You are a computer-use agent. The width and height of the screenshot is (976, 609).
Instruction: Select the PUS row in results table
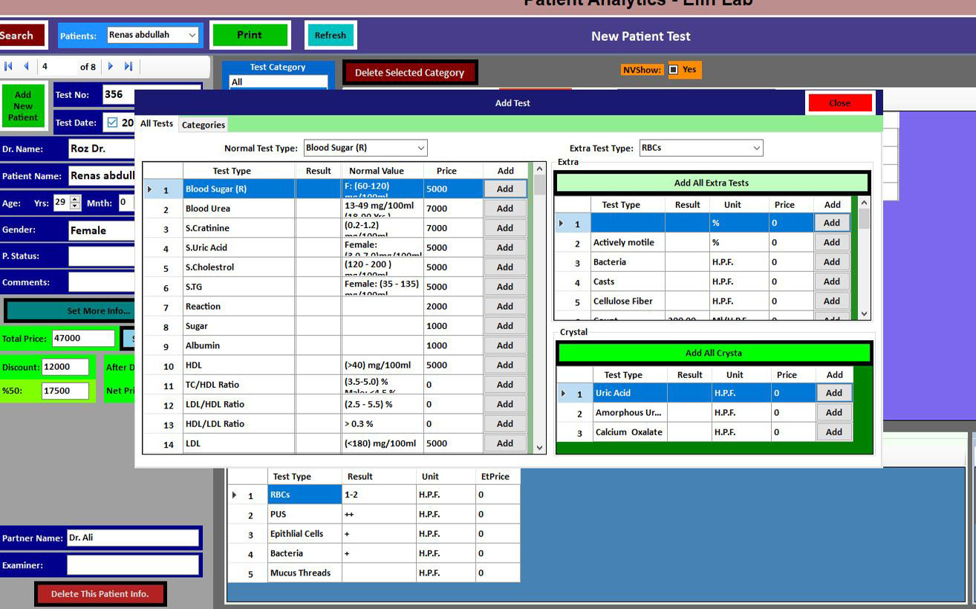[374, 514]
